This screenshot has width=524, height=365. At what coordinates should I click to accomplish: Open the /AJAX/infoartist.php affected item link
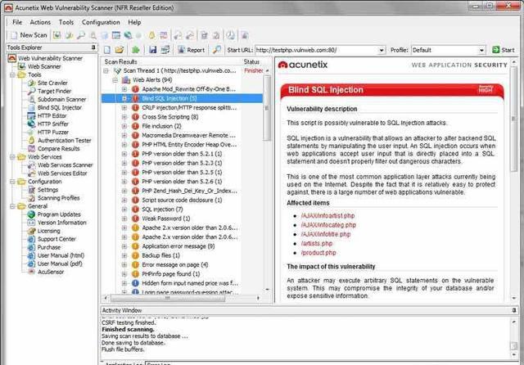click(327, 216)
